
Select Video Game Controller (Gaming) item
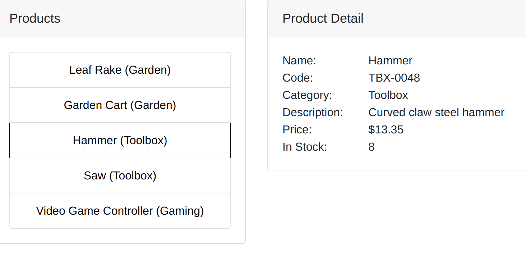click(x=120, y=211)
